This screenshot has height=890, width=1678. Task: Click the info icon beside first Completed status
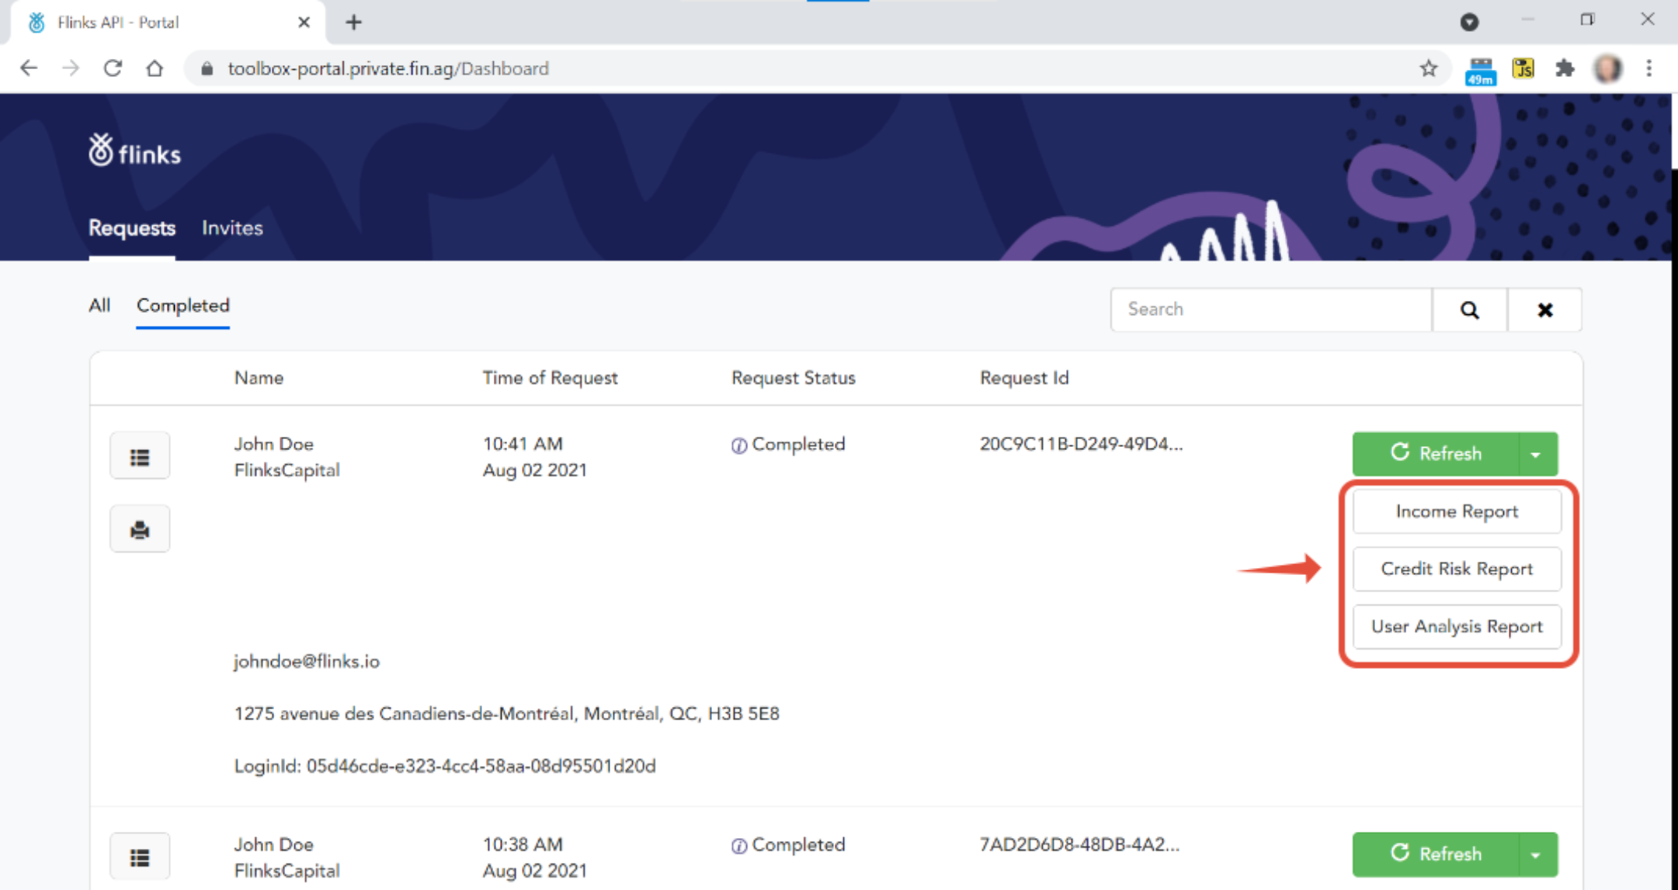point(738,445)
